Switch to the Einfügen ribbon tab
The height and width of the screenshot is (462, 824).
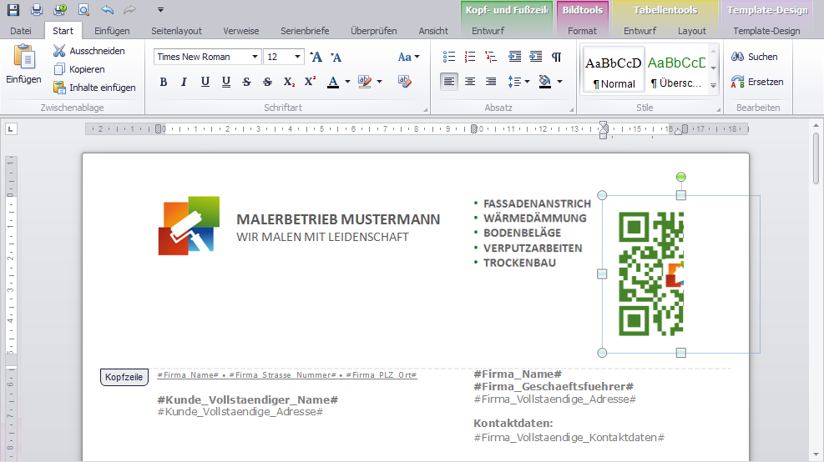click(112, 31)
